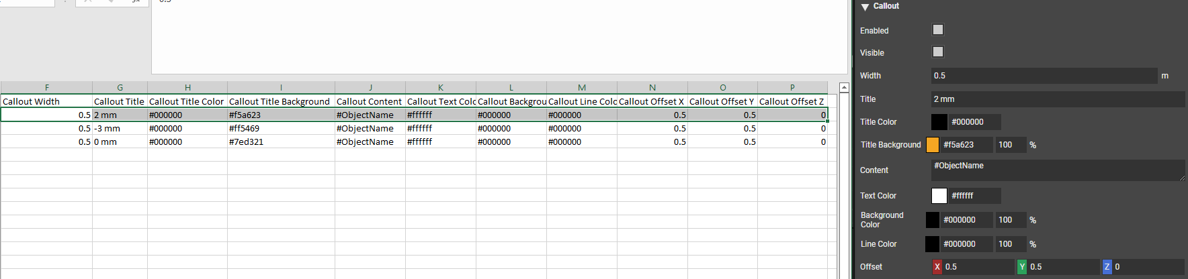Select #ObjectName cell in the -3 mm row
The height and width of the screenshot is (279, 1188).
(370, 128)
